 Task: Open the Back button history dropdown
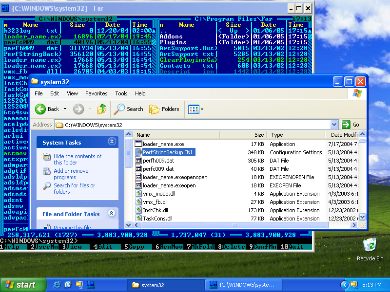pos(65,109)
